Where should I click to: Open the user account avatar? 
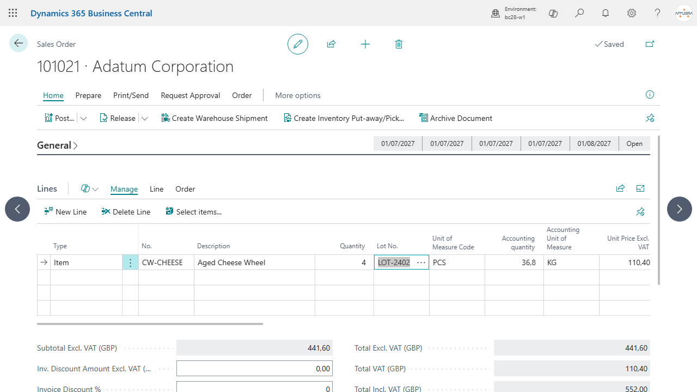point(684,13)
